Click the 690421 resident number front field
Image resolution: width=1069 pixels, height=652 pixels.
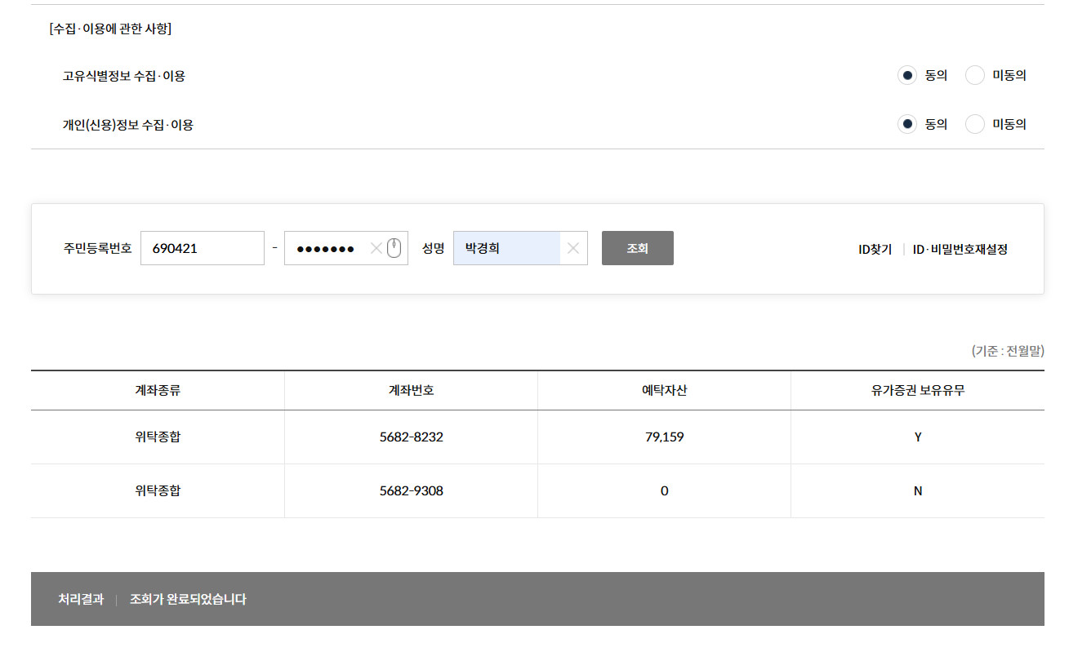pos(202,248)
